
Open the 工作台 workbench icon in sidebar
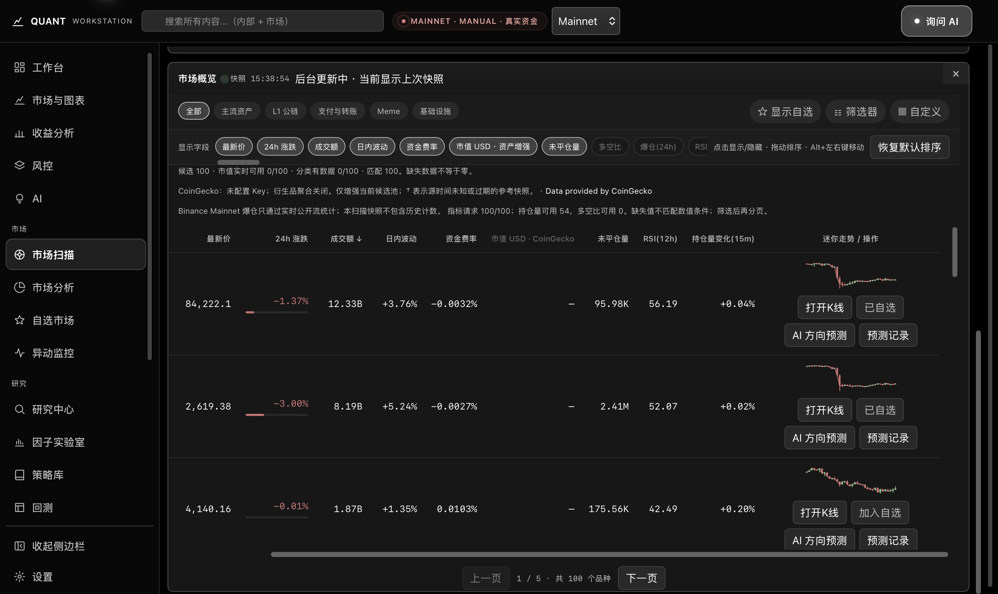[x=19, y=67]
